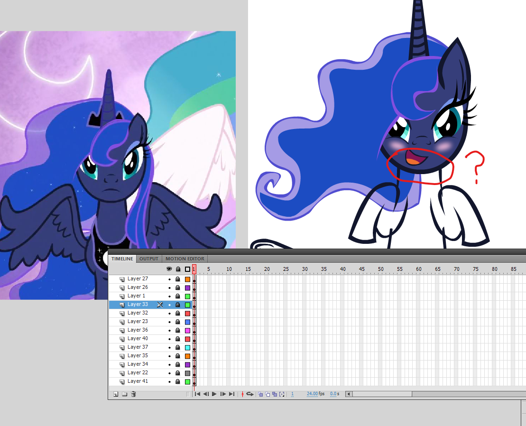The image size is (526, 426).
Task: Toggle visibility dot of Layer 37
Action: coord(169,348)
